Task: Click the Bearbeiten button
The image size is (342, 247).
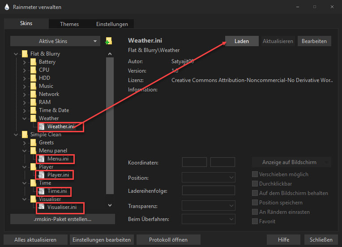Action: coord(314,41)
